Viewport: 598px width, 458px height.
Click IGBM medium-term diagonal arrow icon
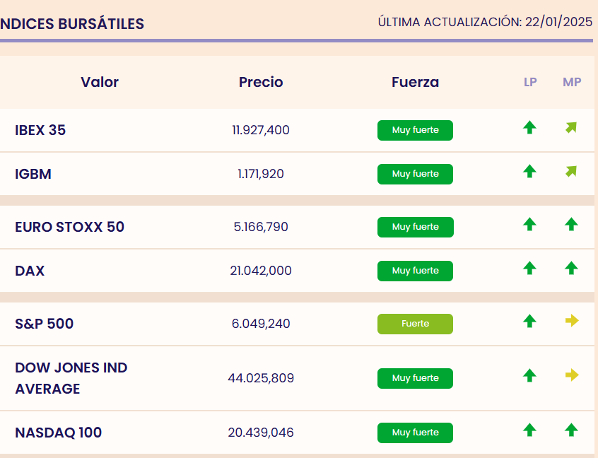tap(571, 171)
